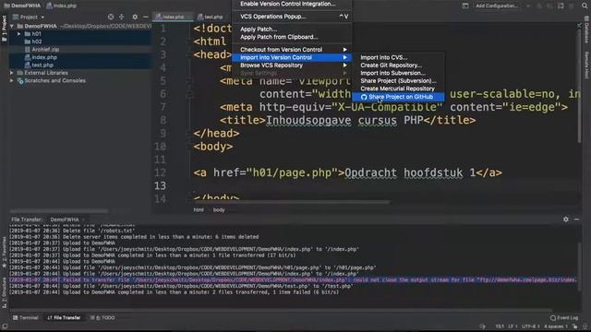591x332 pixels.
Task: Open the Database side tool tab
Action: click(x=587, y=30)
